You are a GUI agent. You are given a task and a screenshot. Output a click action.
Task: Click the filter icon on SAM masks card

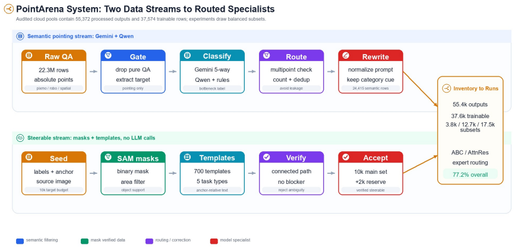(x=108, y=157)
